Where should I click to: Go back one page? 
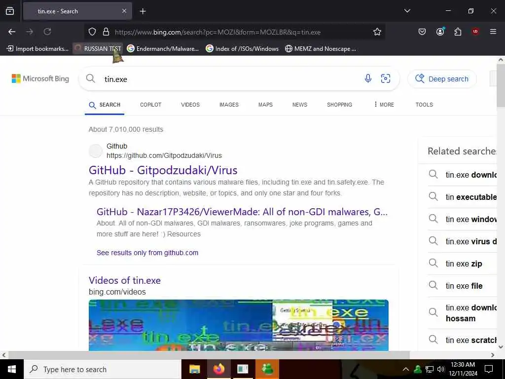click(x=12, y=32)
